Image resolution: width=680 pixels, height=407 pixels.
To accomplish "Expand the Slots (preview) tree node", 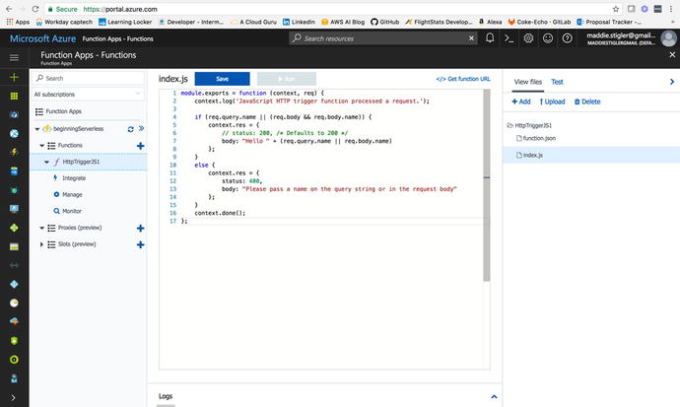I will coord(41,243).
